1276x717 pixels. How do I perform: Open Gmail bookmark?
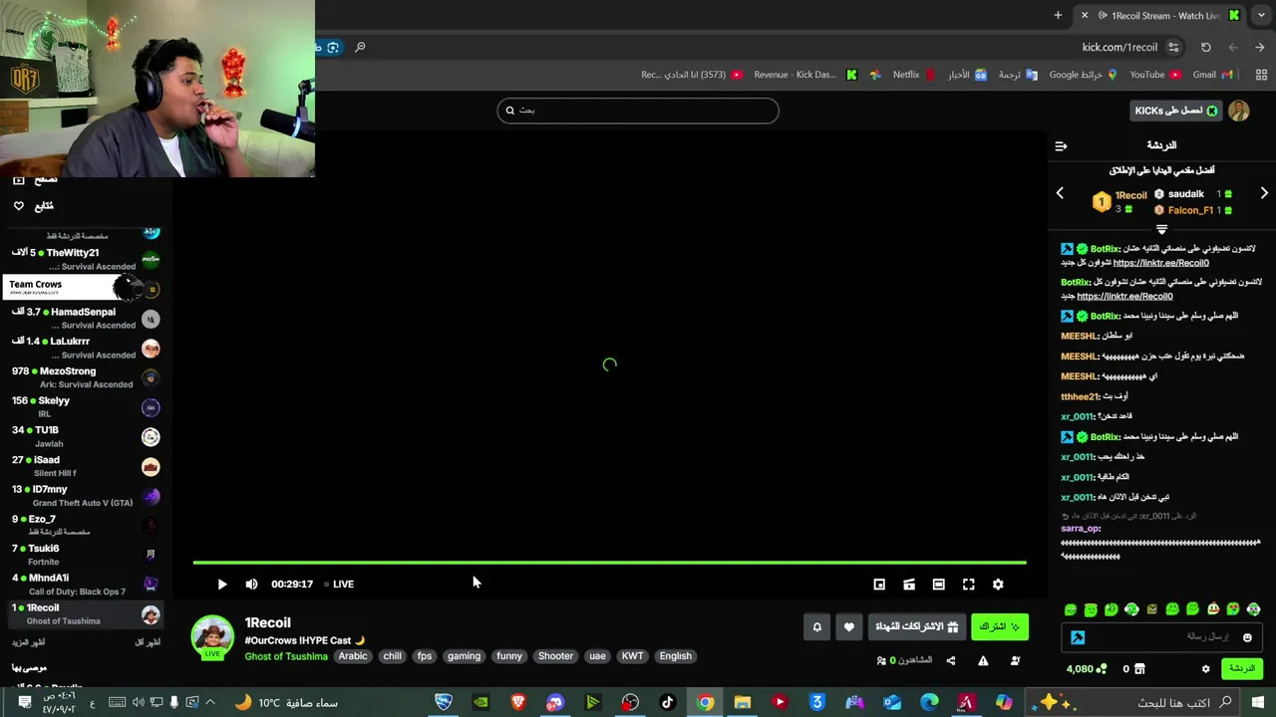[x=1212, y=75]
